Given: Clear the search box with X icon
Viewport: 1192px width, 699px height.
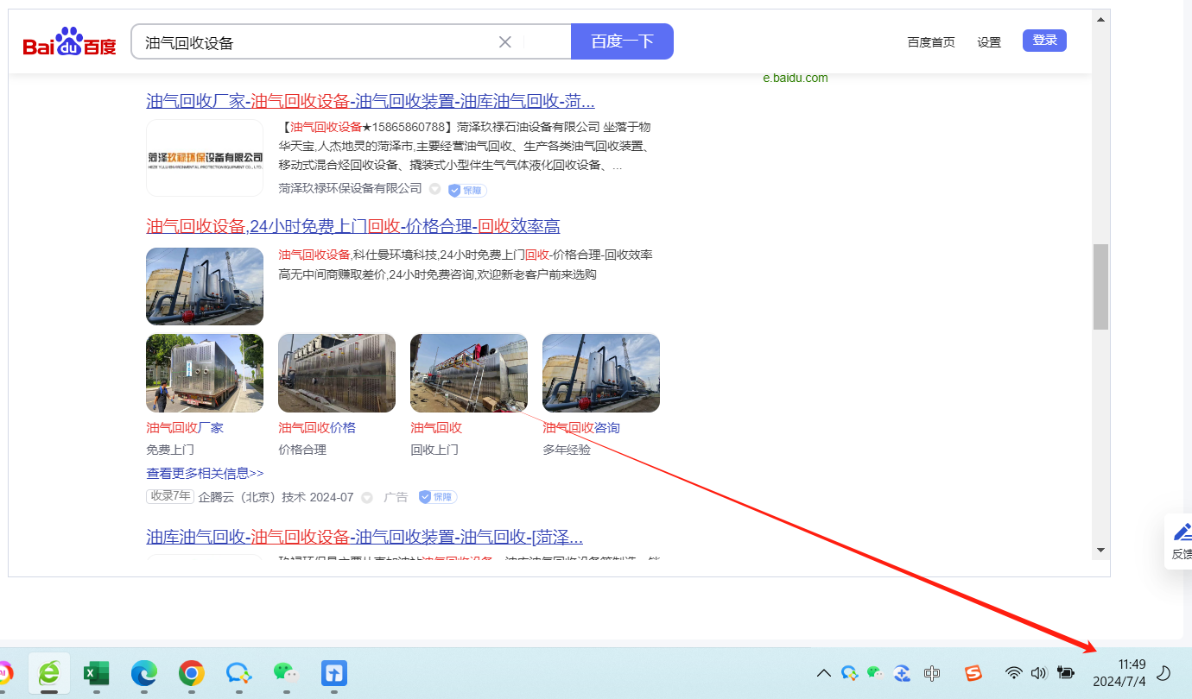Looking at the screenshot, I should click(505, 42).
